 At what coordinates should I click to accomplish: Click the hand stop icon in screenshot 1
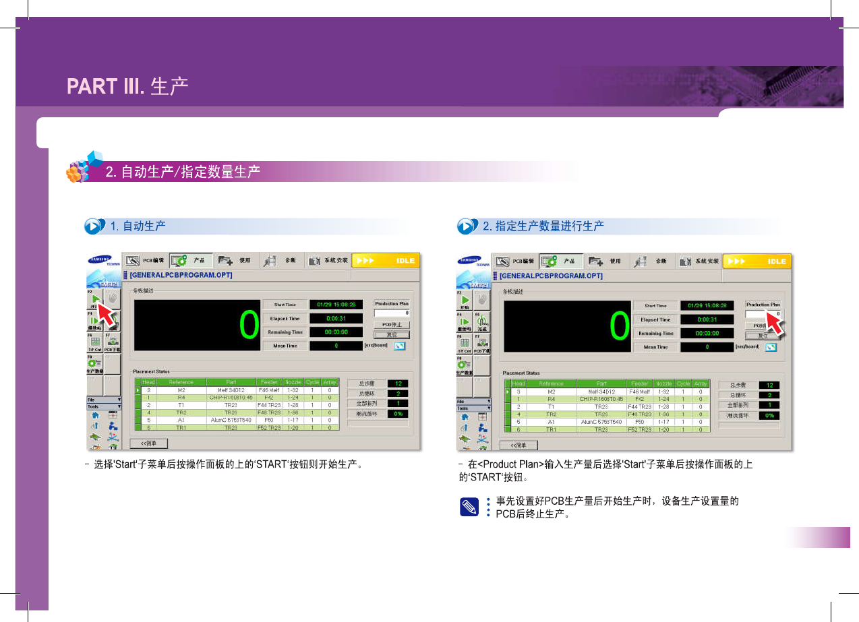(112, 300)
